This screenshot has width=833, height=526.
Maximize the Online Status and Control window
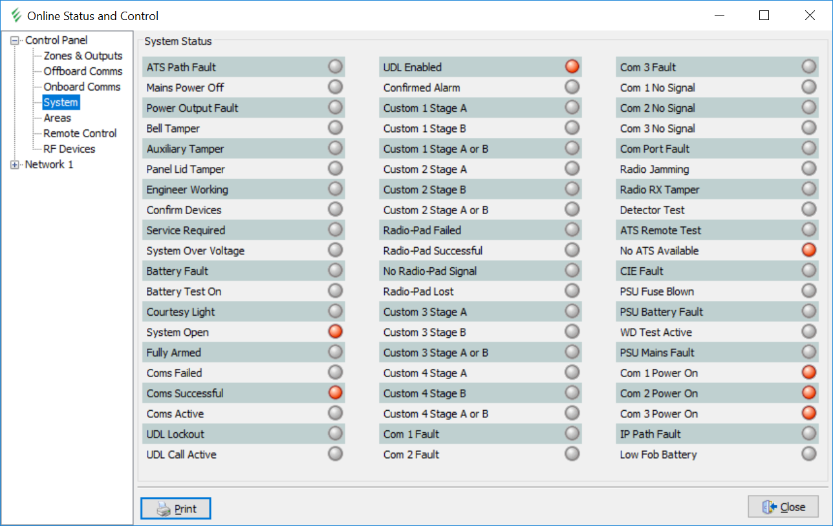[764, 16]
